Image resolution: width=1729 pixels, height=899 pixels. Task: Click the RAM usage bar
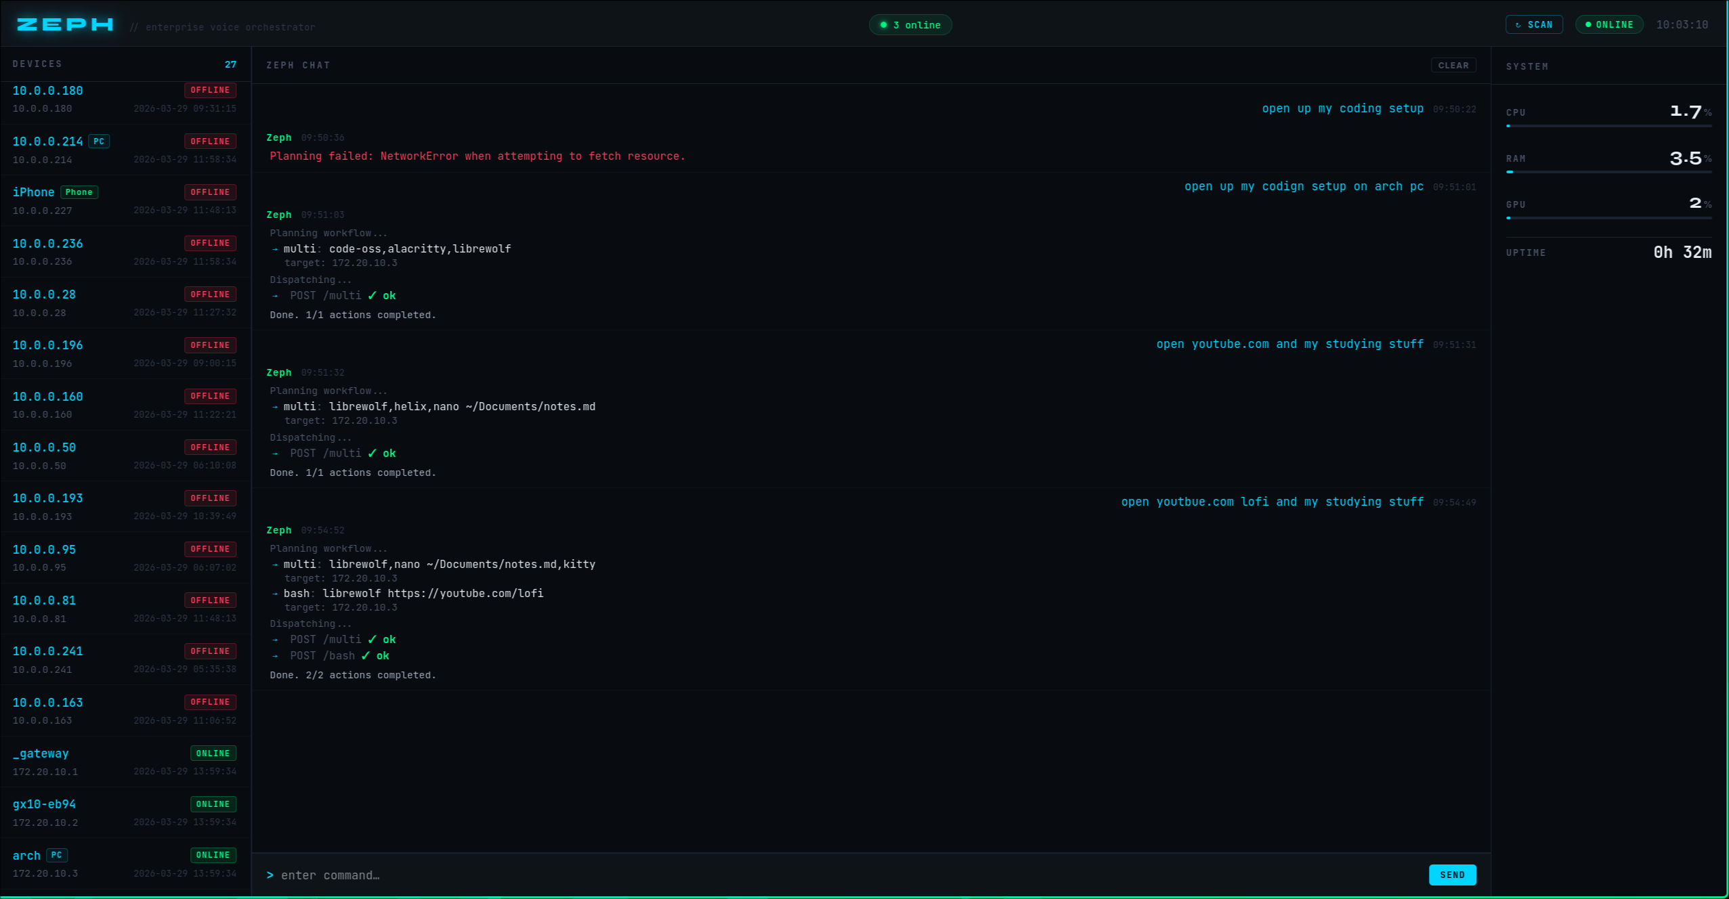[x=1608, y=172]
